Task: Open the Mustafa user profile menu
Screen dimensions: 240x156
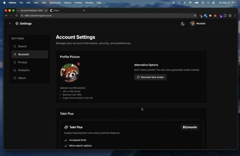Action: tap(198, 24)
